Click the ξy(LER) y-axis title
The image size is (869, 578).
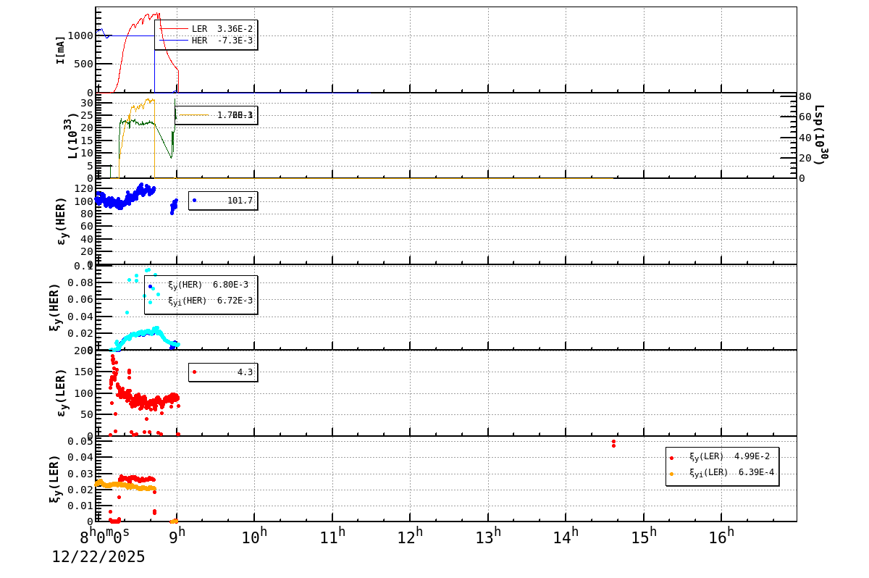point(56,479)
